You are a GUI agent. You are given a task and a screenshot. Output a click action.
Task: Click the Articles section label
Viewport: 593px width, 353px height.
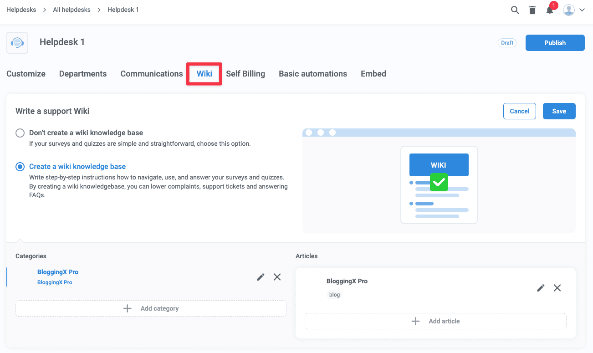pyautogui.click(x=307, y=256)
